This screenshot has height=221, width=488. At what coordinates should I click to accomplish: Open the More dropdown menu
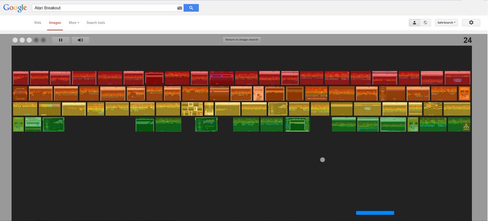click(x=74, y=23)
